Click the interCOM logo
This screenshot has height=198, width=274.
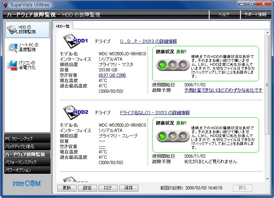pyautogui.click(x=27, y=183)
